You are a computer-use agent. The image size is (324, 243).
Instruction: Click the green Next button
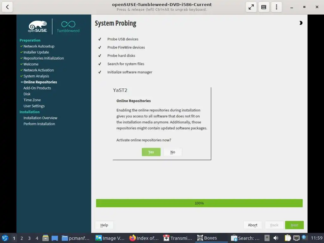pos(294,225)
